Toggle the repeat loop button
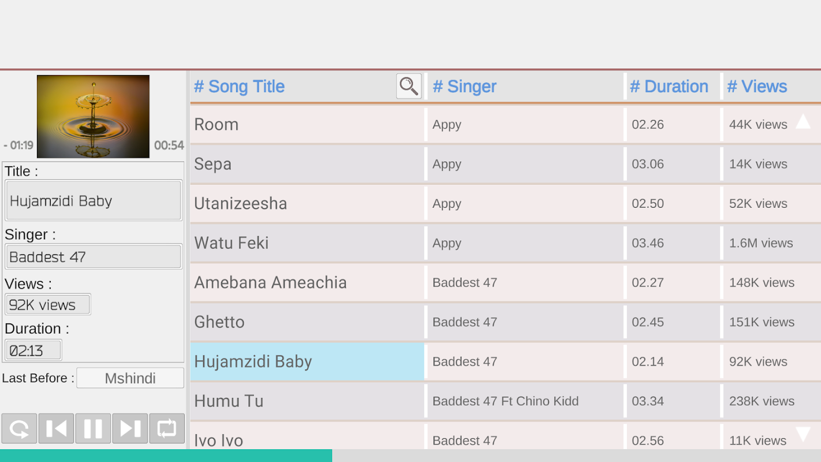The image size is (821, 462). click(167, 429)
